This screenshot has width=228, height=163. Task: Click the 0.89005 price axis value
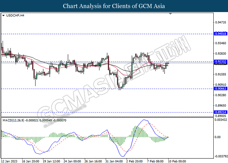(221, 116)
